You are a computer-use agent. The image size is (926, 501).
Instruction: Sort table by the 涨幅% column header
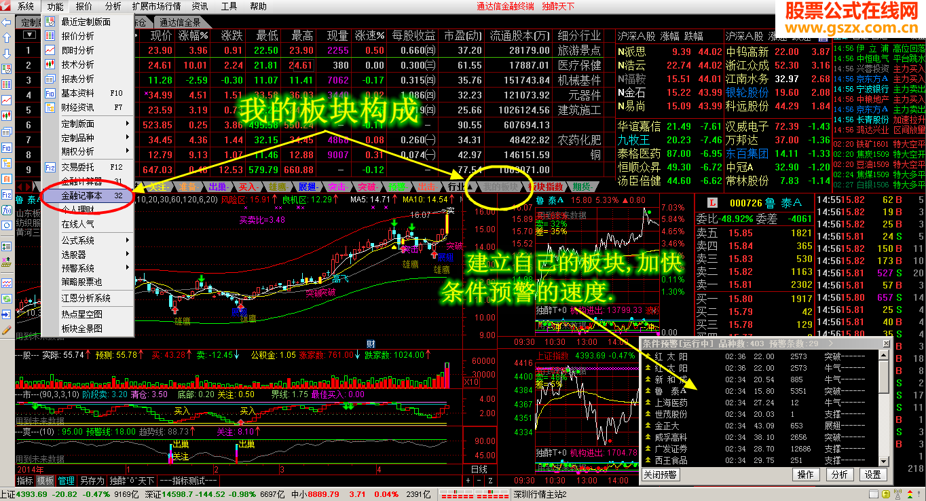[x=193, y=35]
